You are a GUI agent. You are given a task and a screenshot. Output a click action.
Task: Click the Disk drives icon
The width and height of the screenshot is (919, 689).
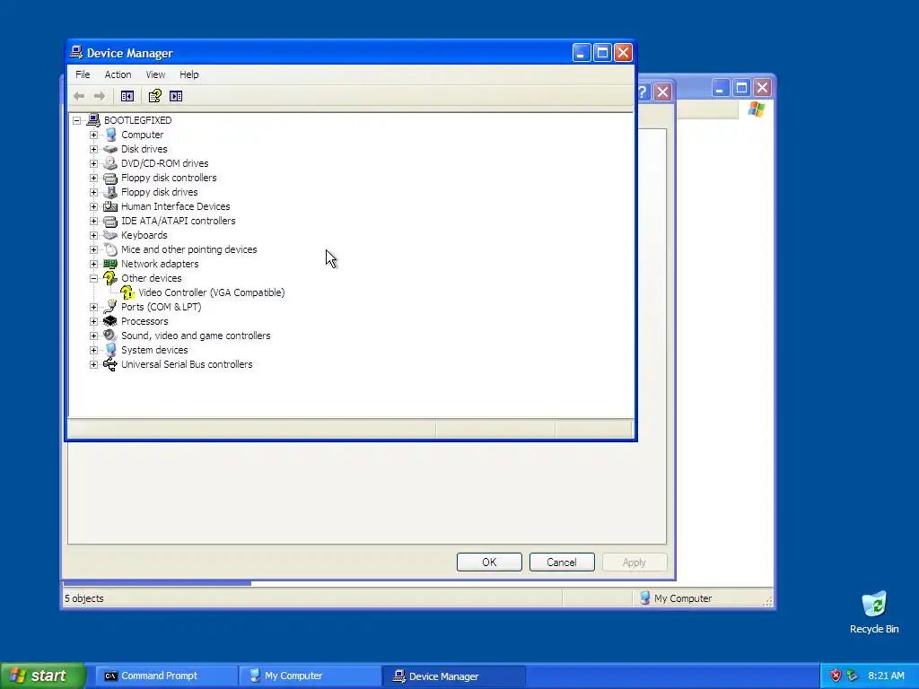(110, 149)
